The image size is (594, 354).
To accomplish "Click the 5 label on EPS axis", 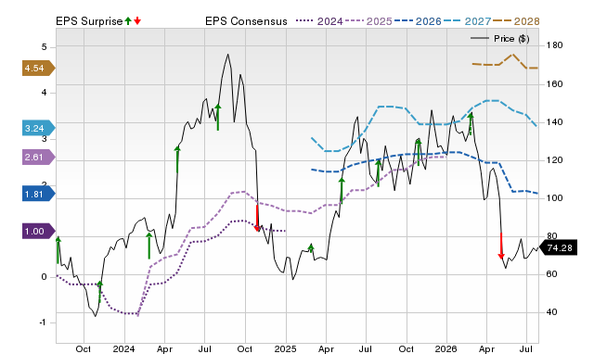I will 45,47.
